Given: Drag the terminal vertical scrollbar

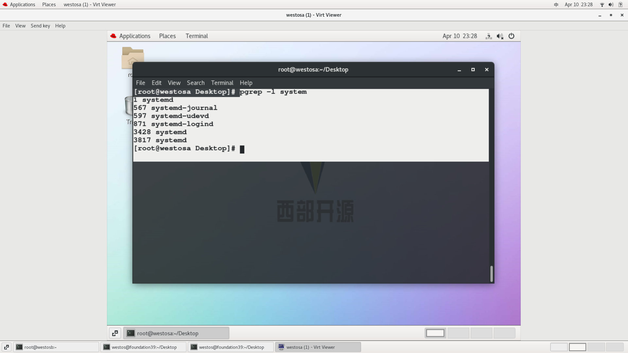Looking at the screenshot, I should click(x=491, y=272).
